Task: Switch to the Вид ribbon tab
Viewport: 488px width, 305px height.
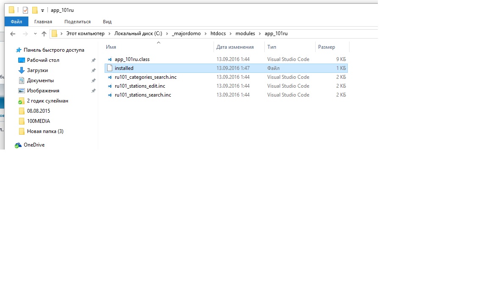Action: [x=107, y=22]
